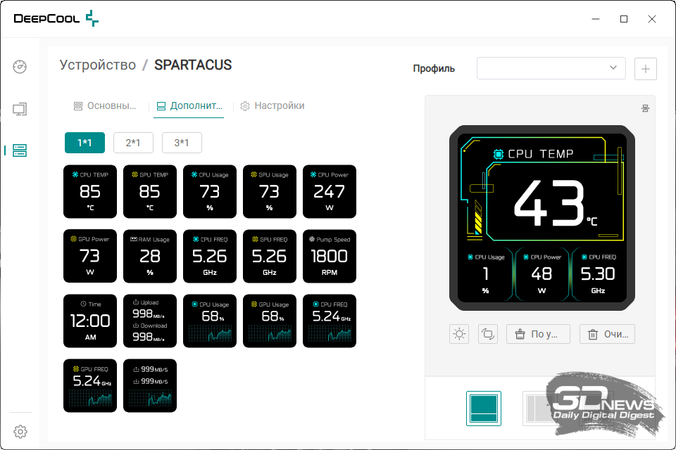Pick the Pump Speed RPM widget
The image size is (676, 450).
point(330,256)
